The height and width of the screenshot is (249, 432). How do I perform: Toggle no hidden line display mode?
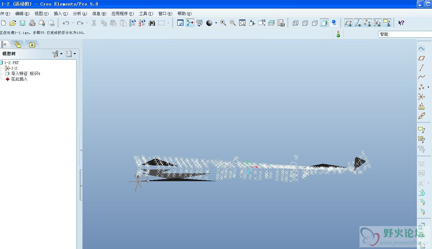[x=314, y=23]
